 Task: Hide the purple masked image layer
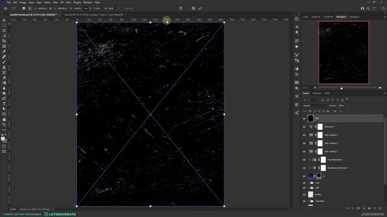(304, 176)
